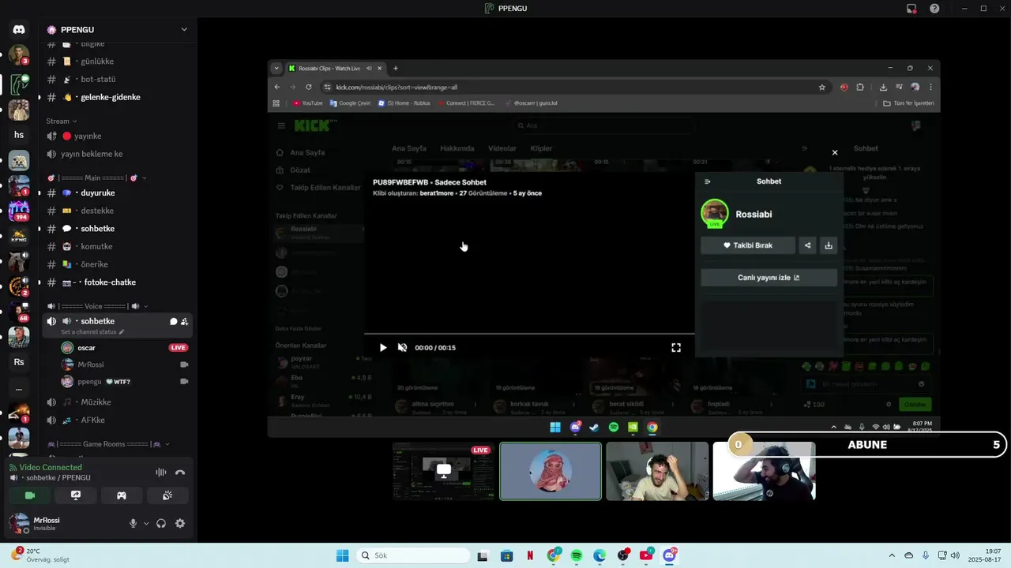This screenshot has height=568, width=1011.
Task: Open Microsoft Store from Windows taskbar
Action: (x=507, y=555)
